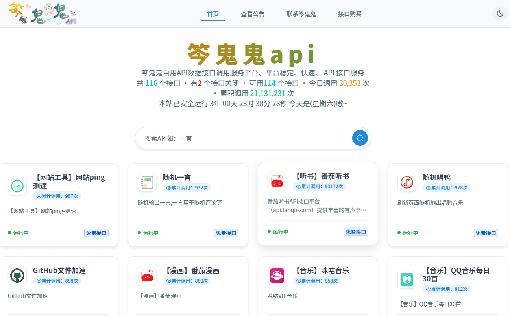Image resolution: width=510 pixels, height=316 pixels.
Task: Click description 随机输出一言,一言用于随机评论等
Action: pyautogui.click(x=180, y=203)
